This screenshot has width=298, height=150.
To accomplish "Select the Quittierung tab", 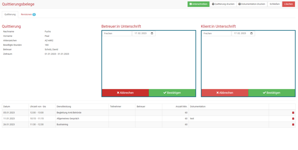I will (10, 14).
